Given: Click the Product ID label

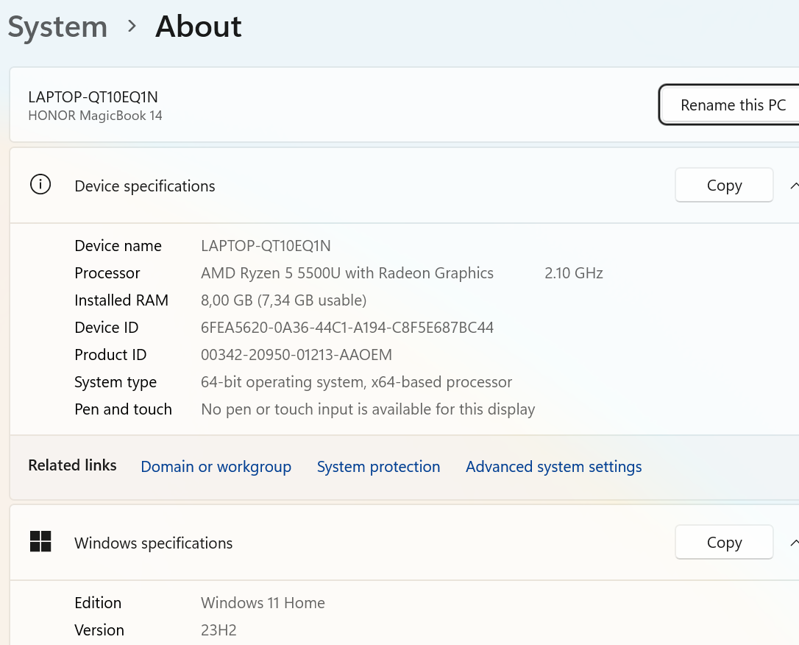Looking at the screenshot, I should [x=110, y=355].
